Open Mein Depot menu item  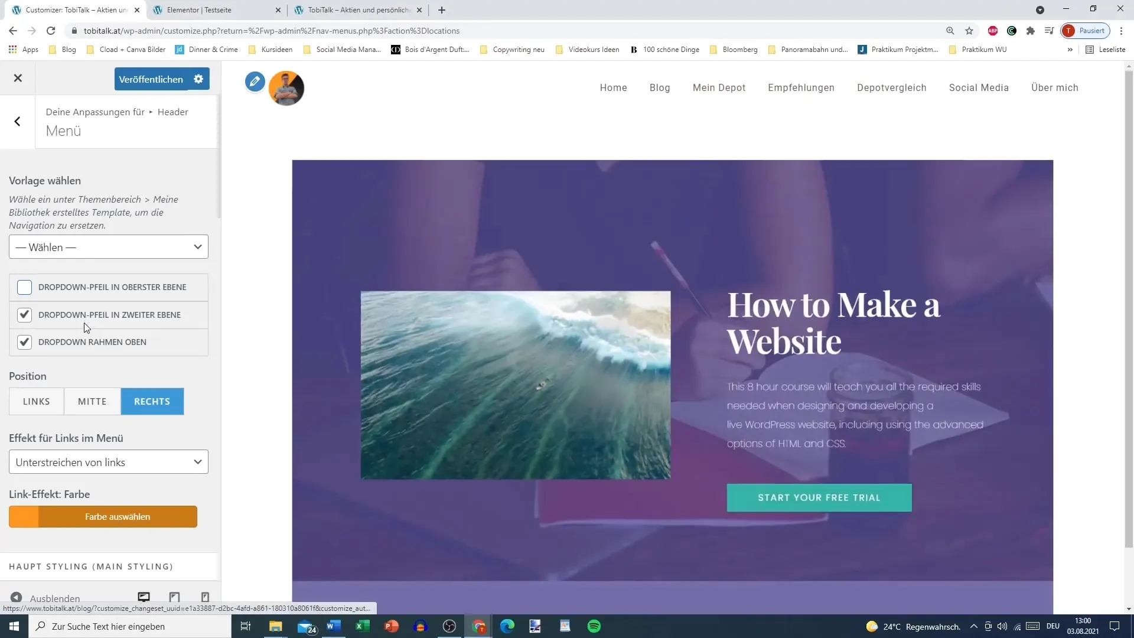pos(719,87)
